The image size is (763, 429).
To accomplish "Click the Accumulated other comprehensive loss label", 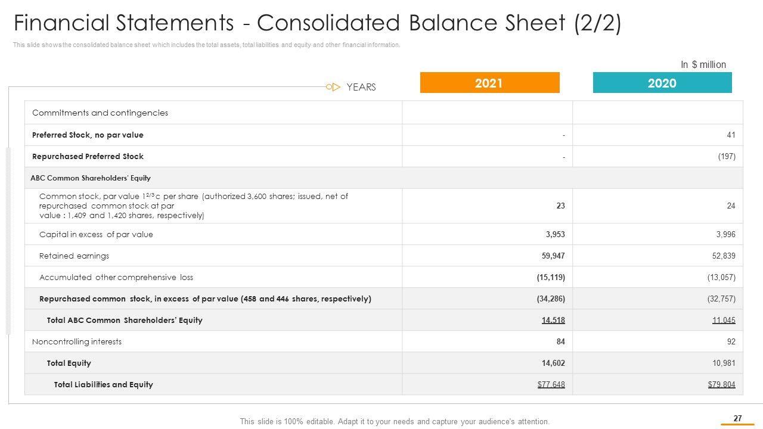I will click(116, 277).
